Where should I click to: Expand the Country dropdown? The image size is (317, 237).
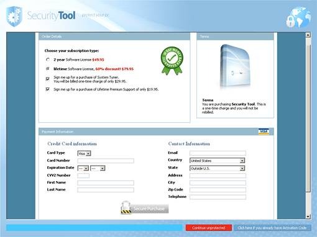pyautogui.click(x=218, y=161)
